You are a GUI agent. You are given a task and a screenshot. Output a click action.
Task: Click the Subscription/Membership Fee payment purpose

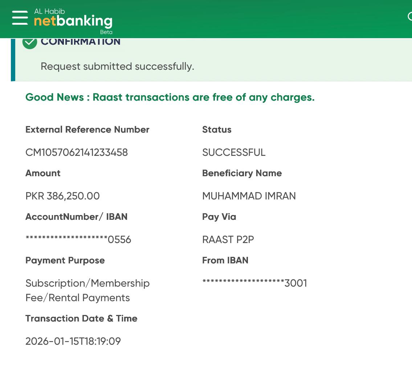87,290
